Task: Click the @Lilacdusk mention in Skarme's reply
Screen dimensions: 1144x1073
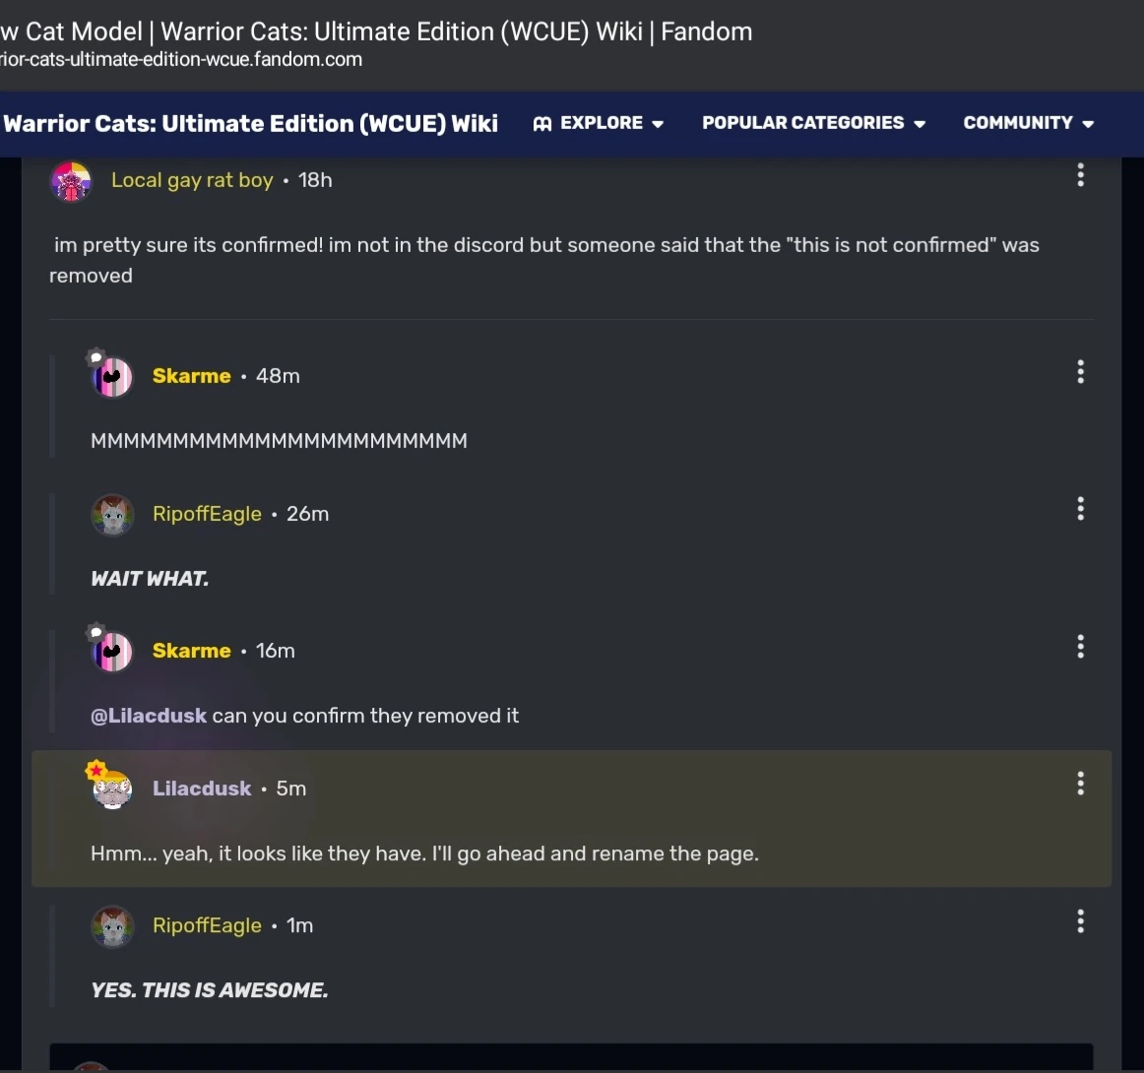Action: 149,716
